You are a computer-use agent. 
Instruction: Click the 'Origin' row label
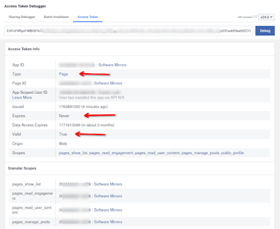point(17,144)
